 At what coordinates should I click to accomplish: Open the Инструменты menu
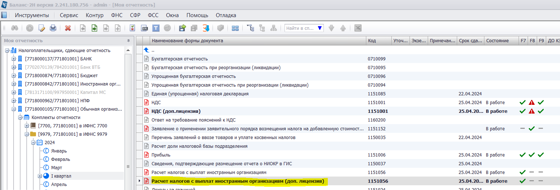32,15
